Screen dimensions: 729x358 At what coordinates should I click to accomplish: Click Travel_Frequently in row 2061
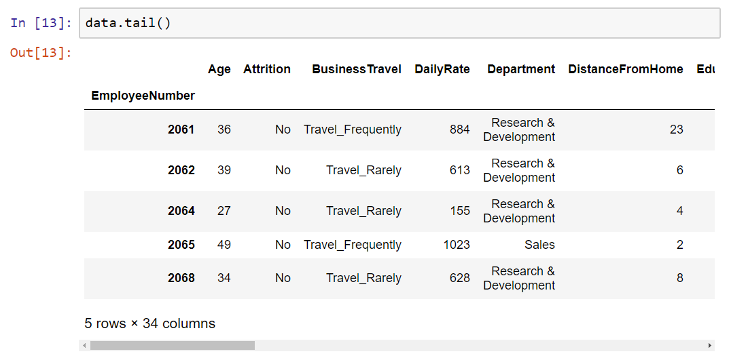[353, 130]
